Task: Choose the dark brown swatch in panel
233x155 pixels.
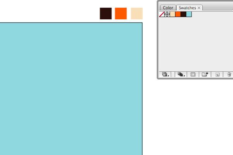Action: click(x=184, y=14)
